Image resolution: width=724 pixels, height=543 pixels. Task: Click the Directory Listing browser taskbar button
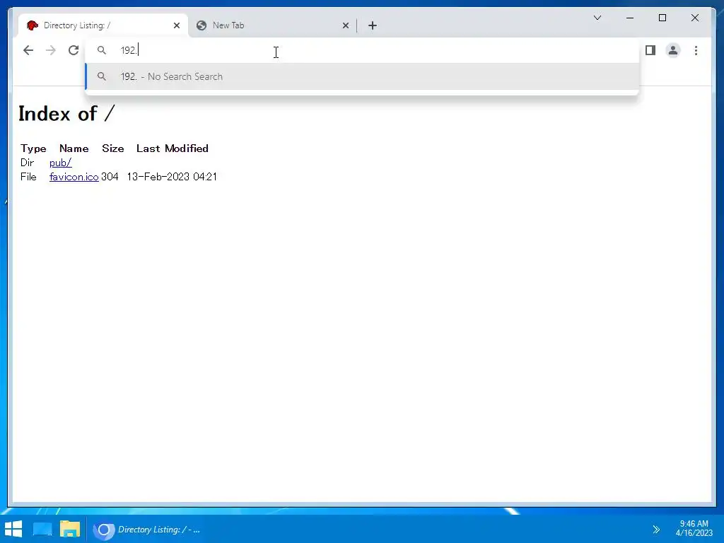coord(147,530)
